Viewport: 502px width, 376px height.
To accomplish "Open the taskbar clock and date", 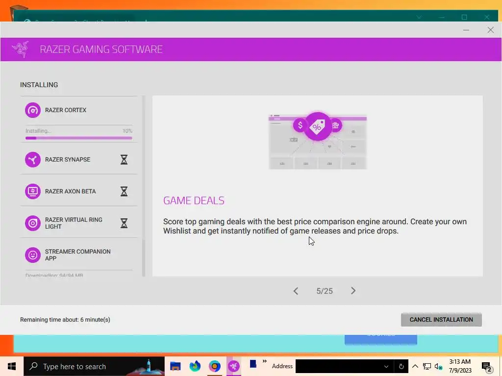I will tap(460, 366).
